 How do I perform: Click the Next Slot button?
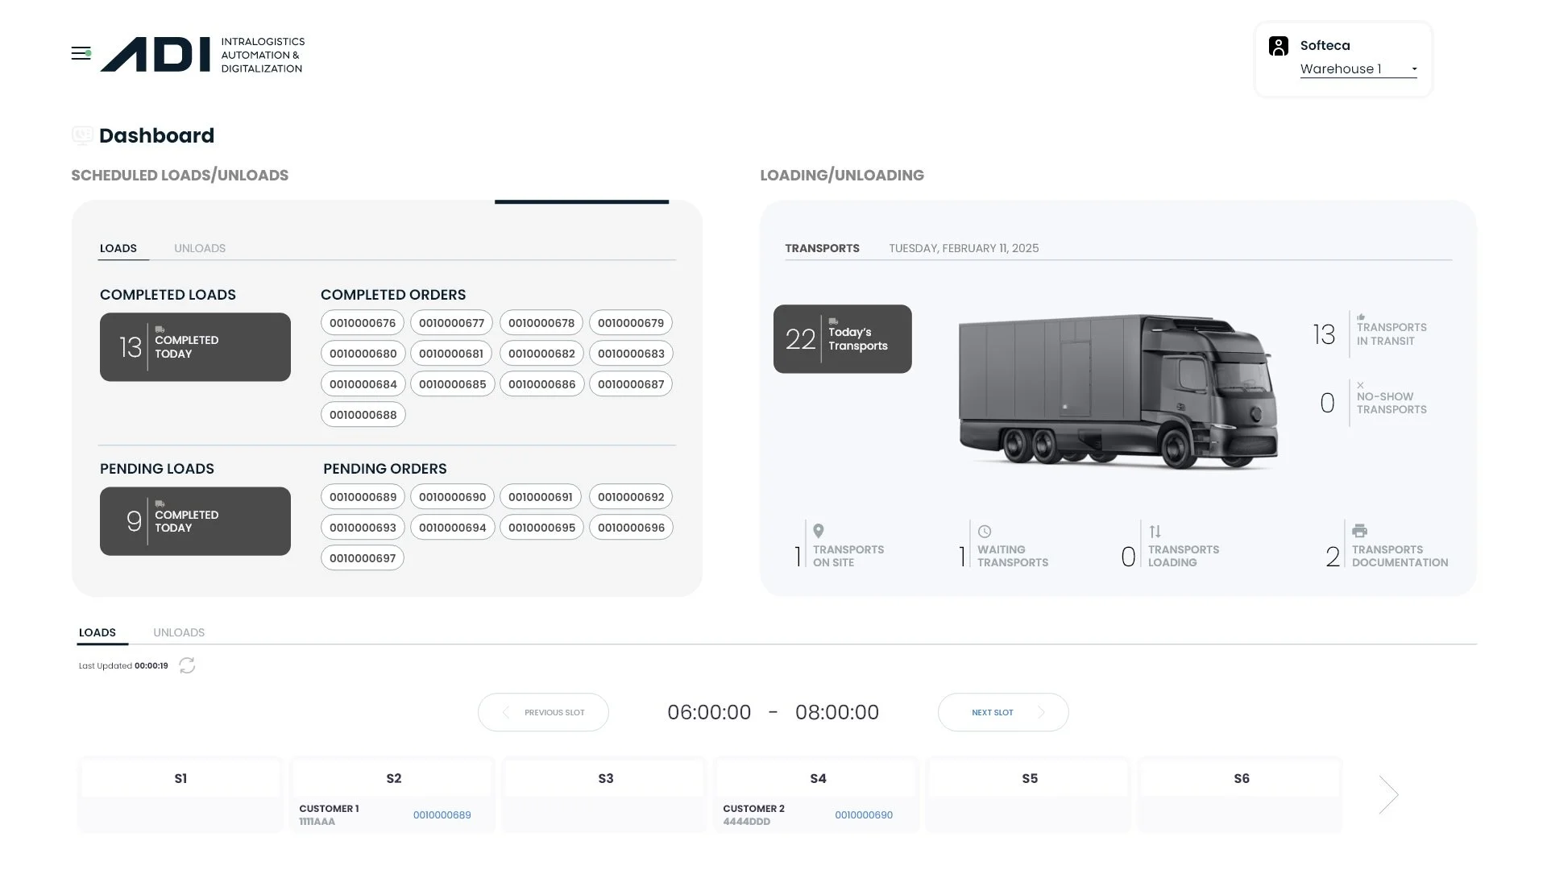(1002, 712)
